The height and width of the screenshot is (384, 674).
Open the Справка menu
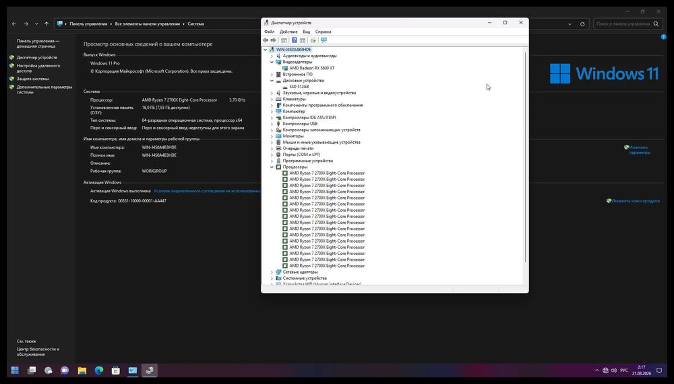(x=324, y=32)
